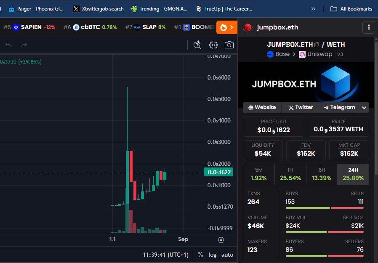The image size is (378, 263).
Task: Open the project Telegram link
Action: (x=339, y=107)
